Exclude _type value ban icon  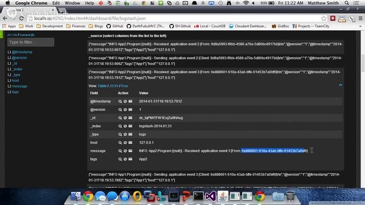coord(125,134)
